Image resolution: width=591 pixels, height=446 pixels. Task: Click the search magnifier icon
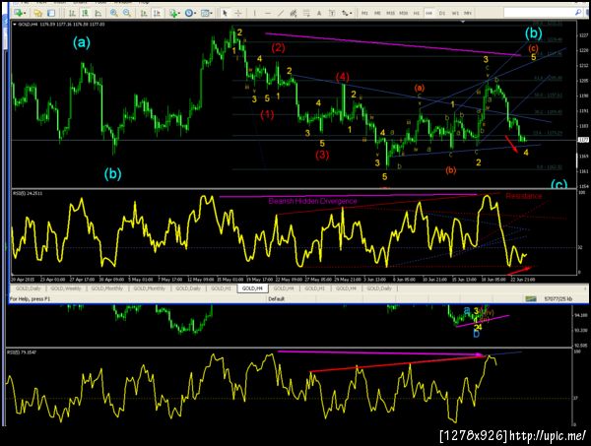pyautogui.click(x=578, y=13)
